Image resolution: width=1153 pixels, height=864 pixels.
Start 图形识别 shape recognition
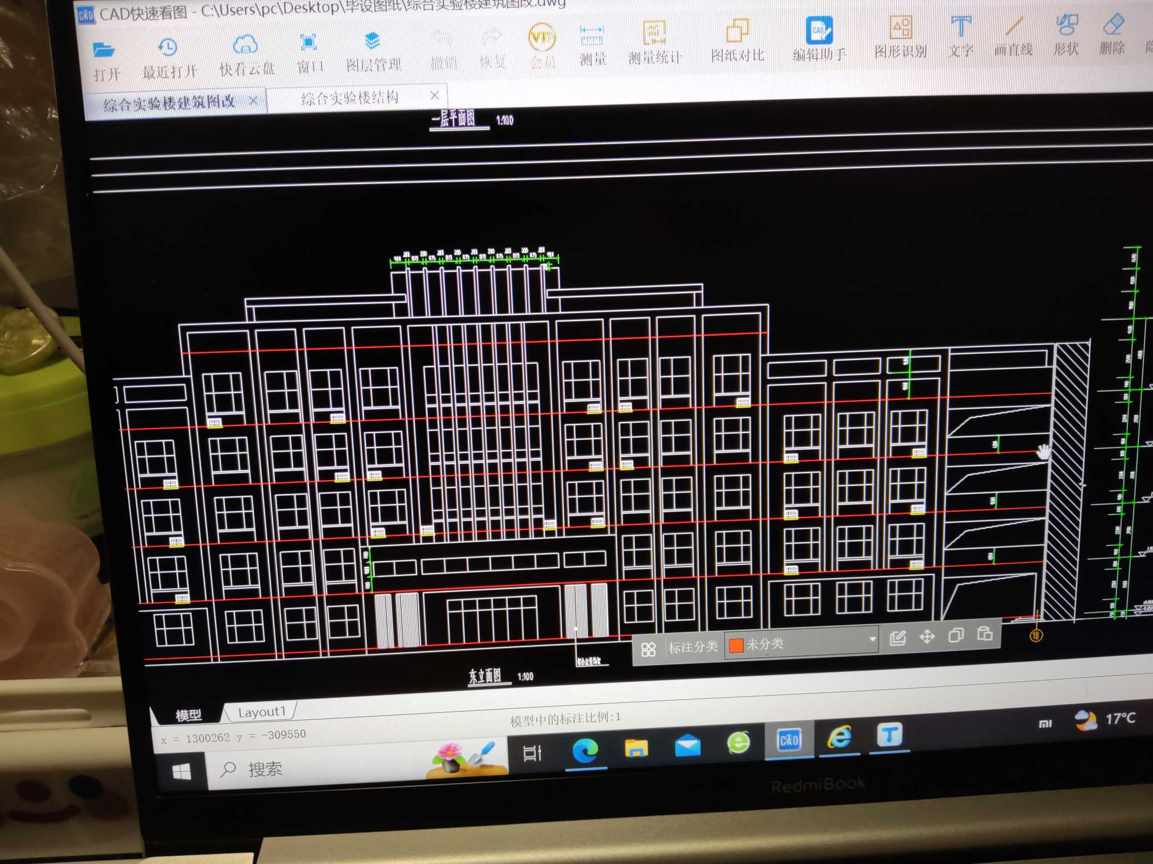pos(901,36)
